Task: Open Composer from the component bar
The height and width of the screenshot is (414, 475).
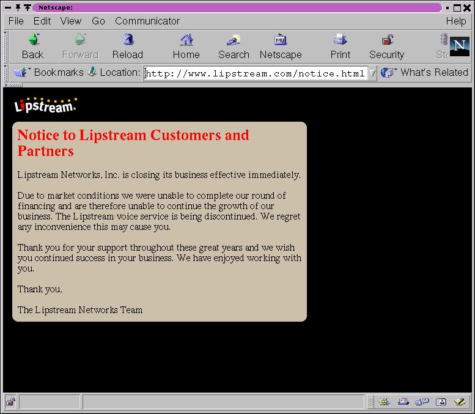Action: coord(460,402)
